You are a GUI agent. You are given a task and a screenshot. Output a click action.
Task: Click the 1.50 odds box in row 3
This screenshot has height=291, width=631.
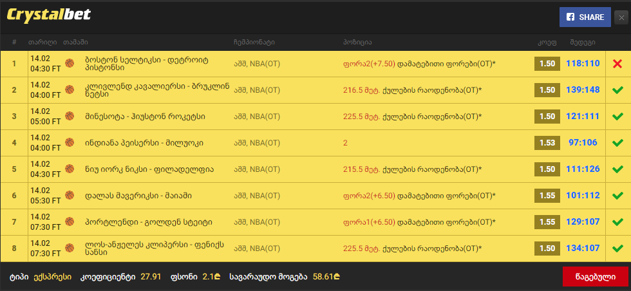(547, 117)
